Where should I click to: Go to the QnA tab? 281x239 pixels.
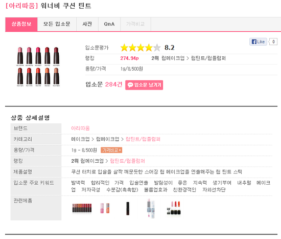pos(109,24)
